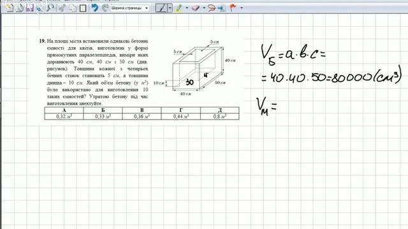Click the Copy icon
This screenshot has width=408, height=229.
point(73,8)
